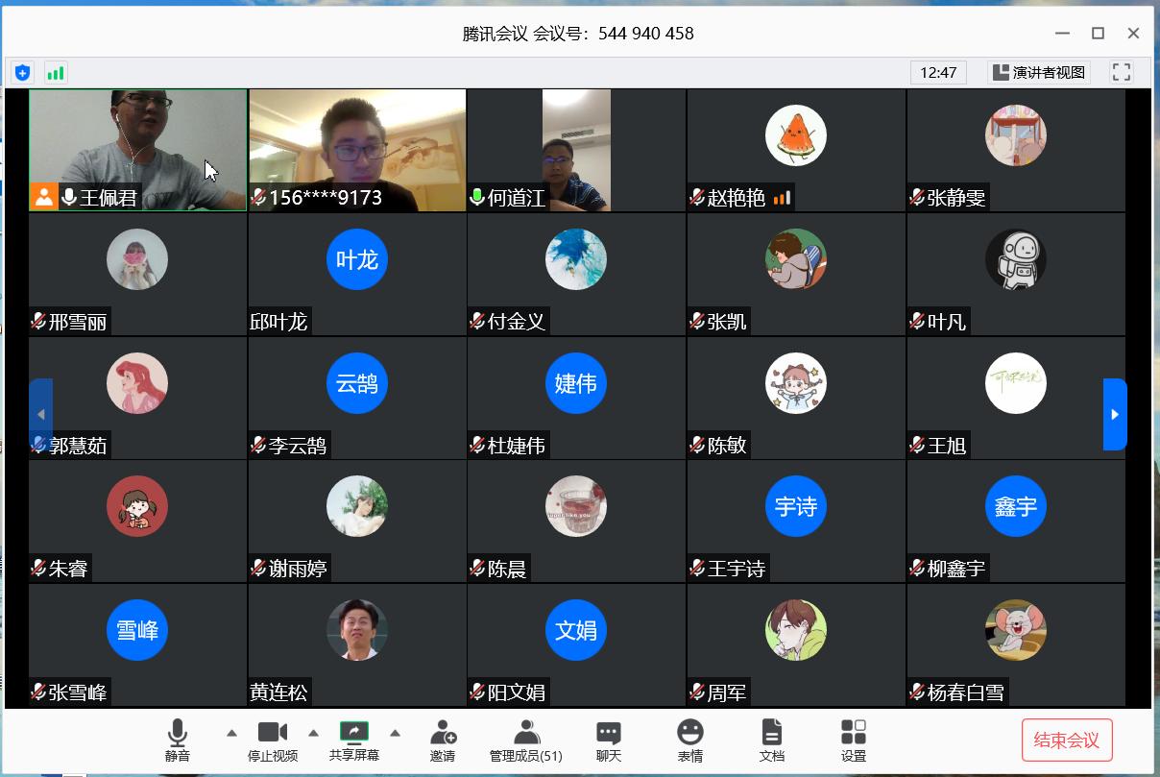Viewport: 1160px width, 777px height.
Task: Click 杨春白雪's cartoon mouse avatar
Action: (1016, 630)
